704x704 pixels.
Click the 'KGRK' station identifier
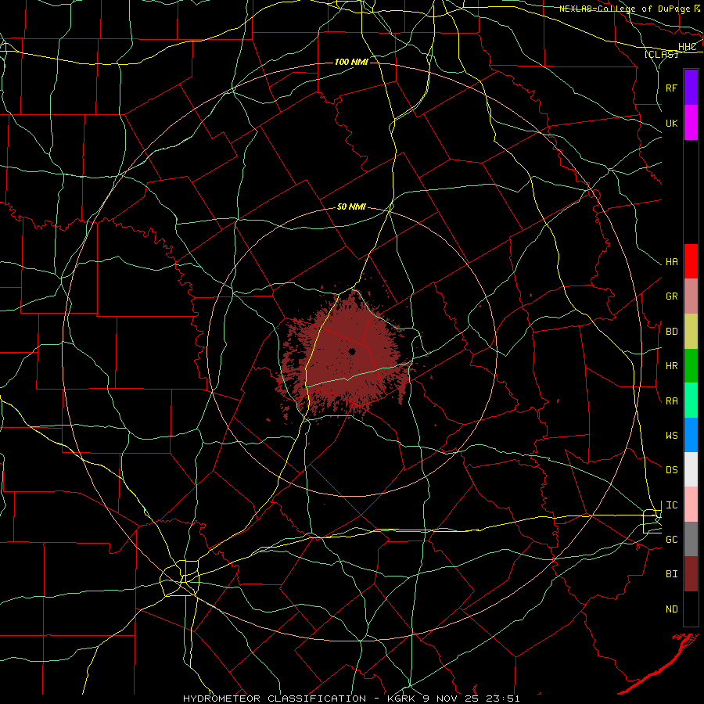coord(401,699)
